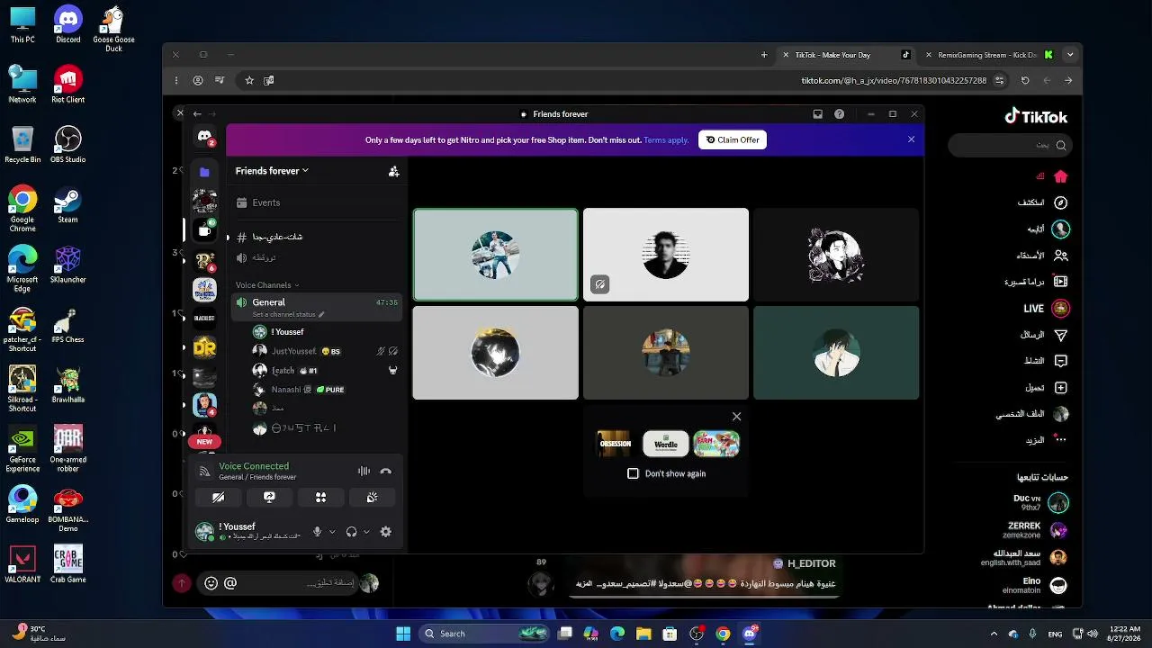Viewport: 1152px width, 648px height.
Task: Start an activity from voice panel
Action: tap(320, 497)
